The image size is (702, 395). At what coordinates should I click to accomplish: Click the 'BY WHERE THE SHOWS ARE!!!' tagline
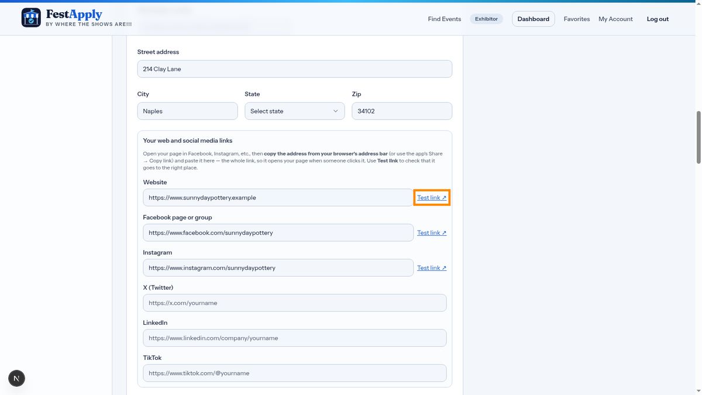[x=89, y=25]
